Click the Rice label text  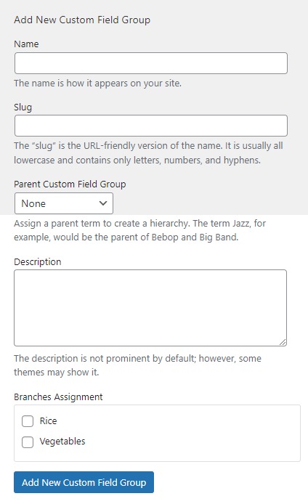pyautogui.click(x=48, y=420)
